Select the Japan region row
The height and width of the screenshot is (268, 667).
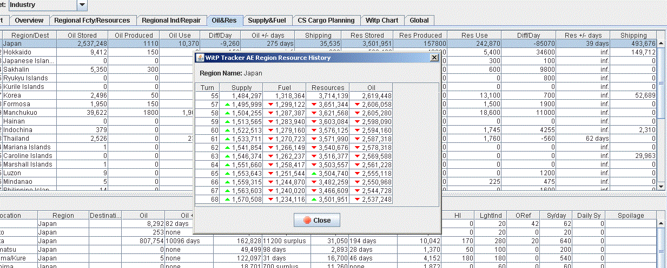point(329,44)
